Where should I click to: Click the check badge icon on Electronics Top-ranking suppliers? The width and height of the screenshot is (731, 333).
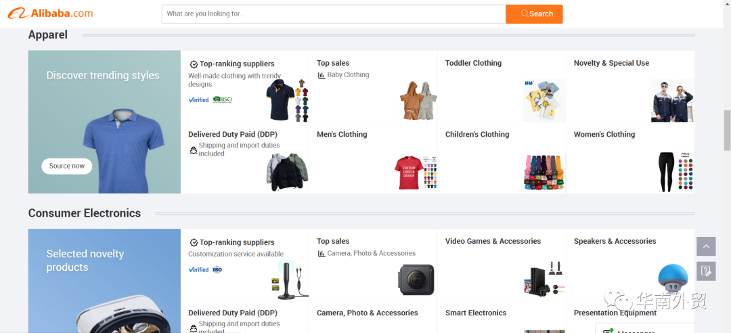coord(194,243)
